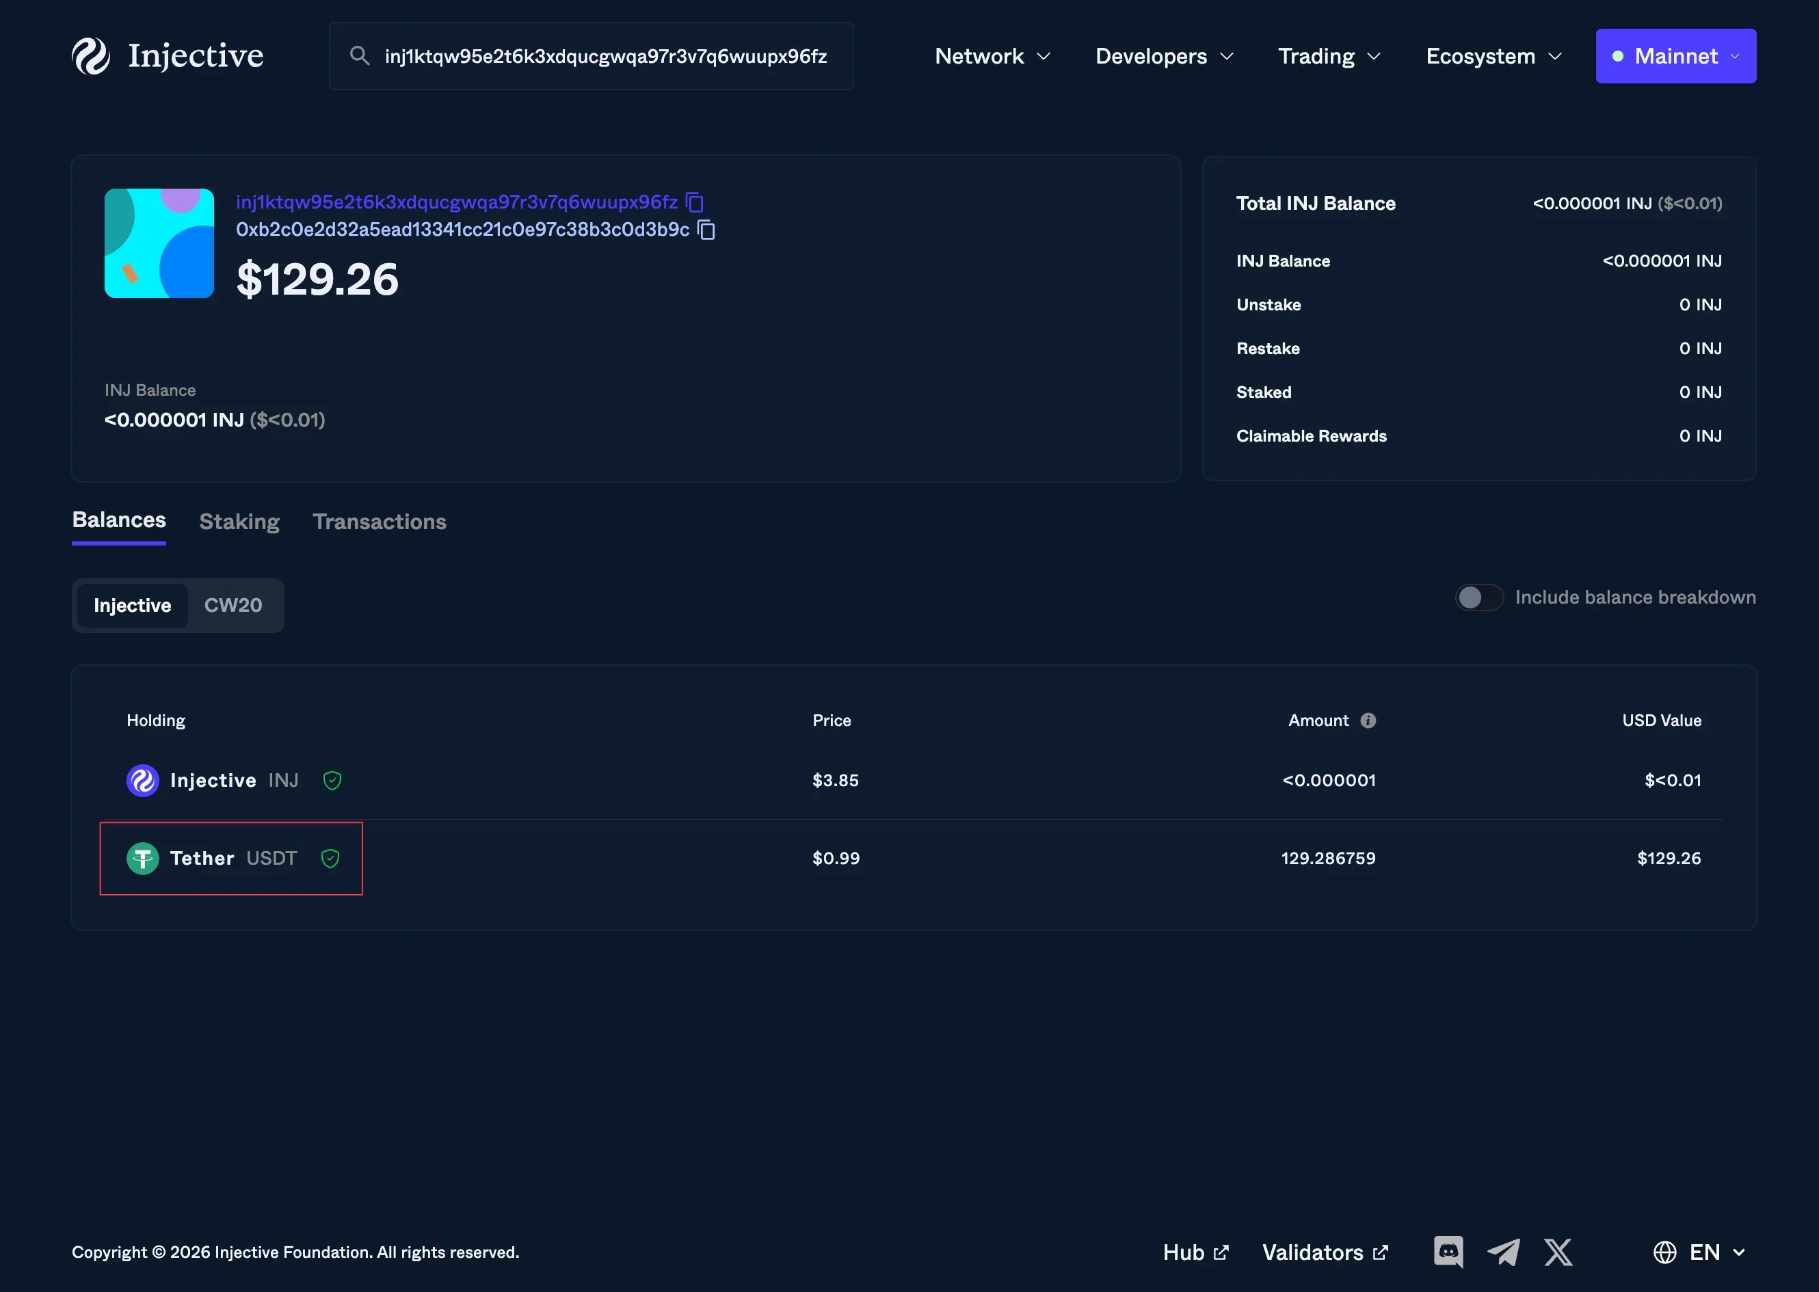The image size is (1819, 1292).
Task: Click the Tether USDT holding name
Action: tap(233, 859)
